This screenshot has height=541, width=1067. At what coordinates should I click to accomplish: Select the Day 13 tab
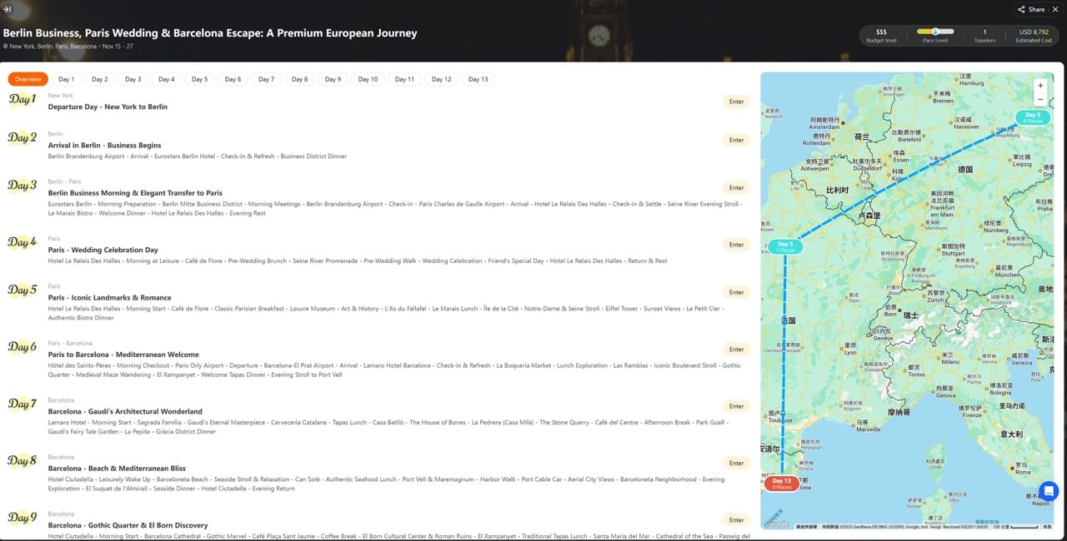[478, 79]
